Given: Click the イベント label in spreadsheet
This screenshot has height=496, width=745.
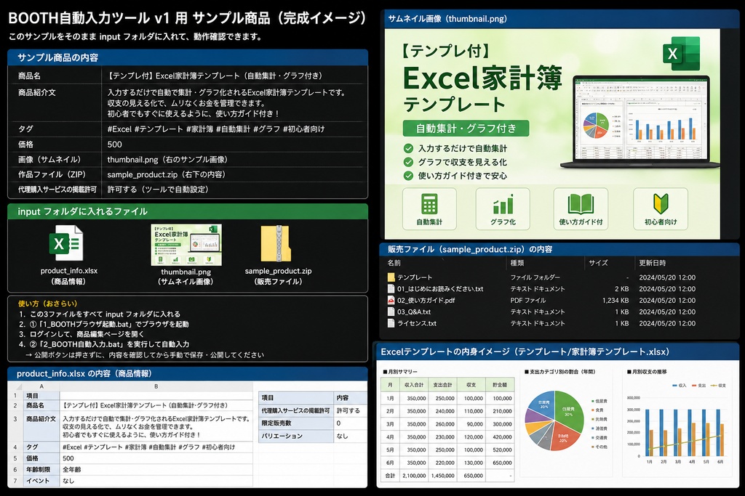Looking at the screenshot, I should [x=41, y=481].
